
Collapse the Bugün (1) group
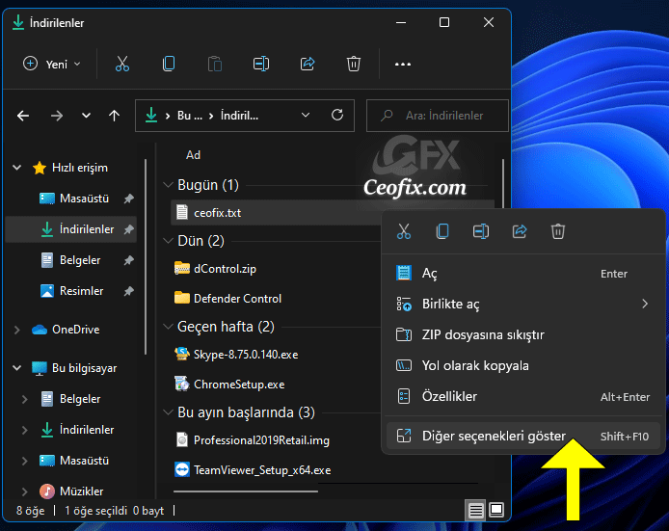(x=168, y=185)
